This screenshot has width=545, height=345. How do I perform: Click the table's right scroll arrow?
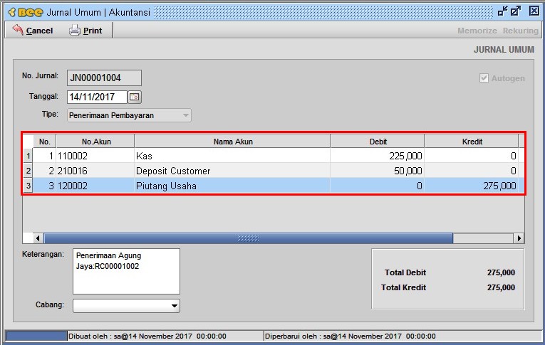point(519,238)
